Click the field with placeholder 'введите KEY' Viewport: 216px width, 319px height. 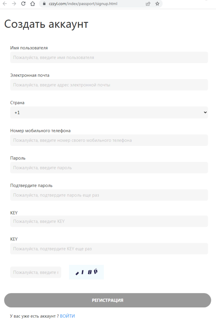point(109,221)
